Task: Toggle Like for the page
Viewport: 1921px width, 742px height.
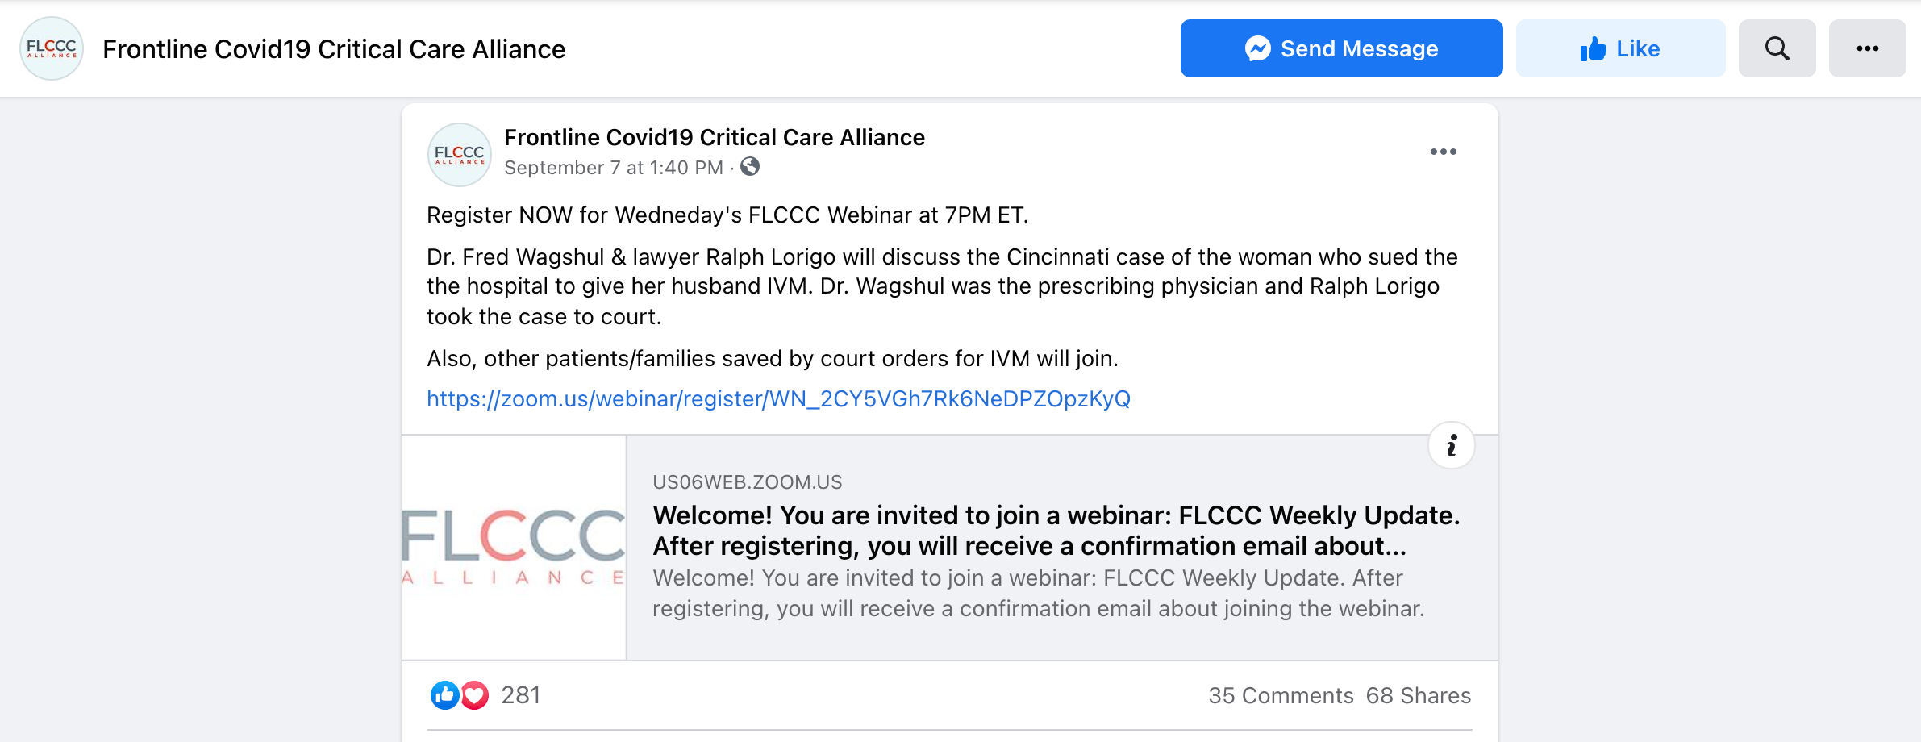Action: pos(1620,48)
